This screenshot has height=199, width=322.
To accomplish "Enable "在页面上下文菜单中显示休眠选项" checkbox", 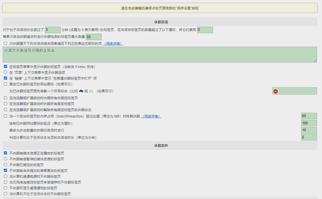I will (x=6, y=72).
